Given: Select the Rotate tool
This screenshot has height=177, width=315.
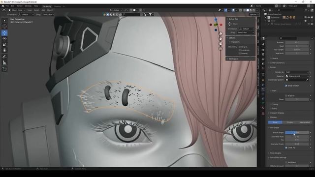Looking at the screenshot, I should (x=4, y=39).
